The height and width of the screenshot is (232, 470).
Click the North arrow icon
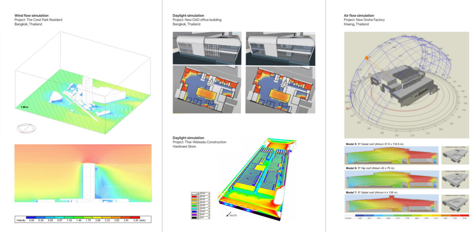tap(229, 215)
